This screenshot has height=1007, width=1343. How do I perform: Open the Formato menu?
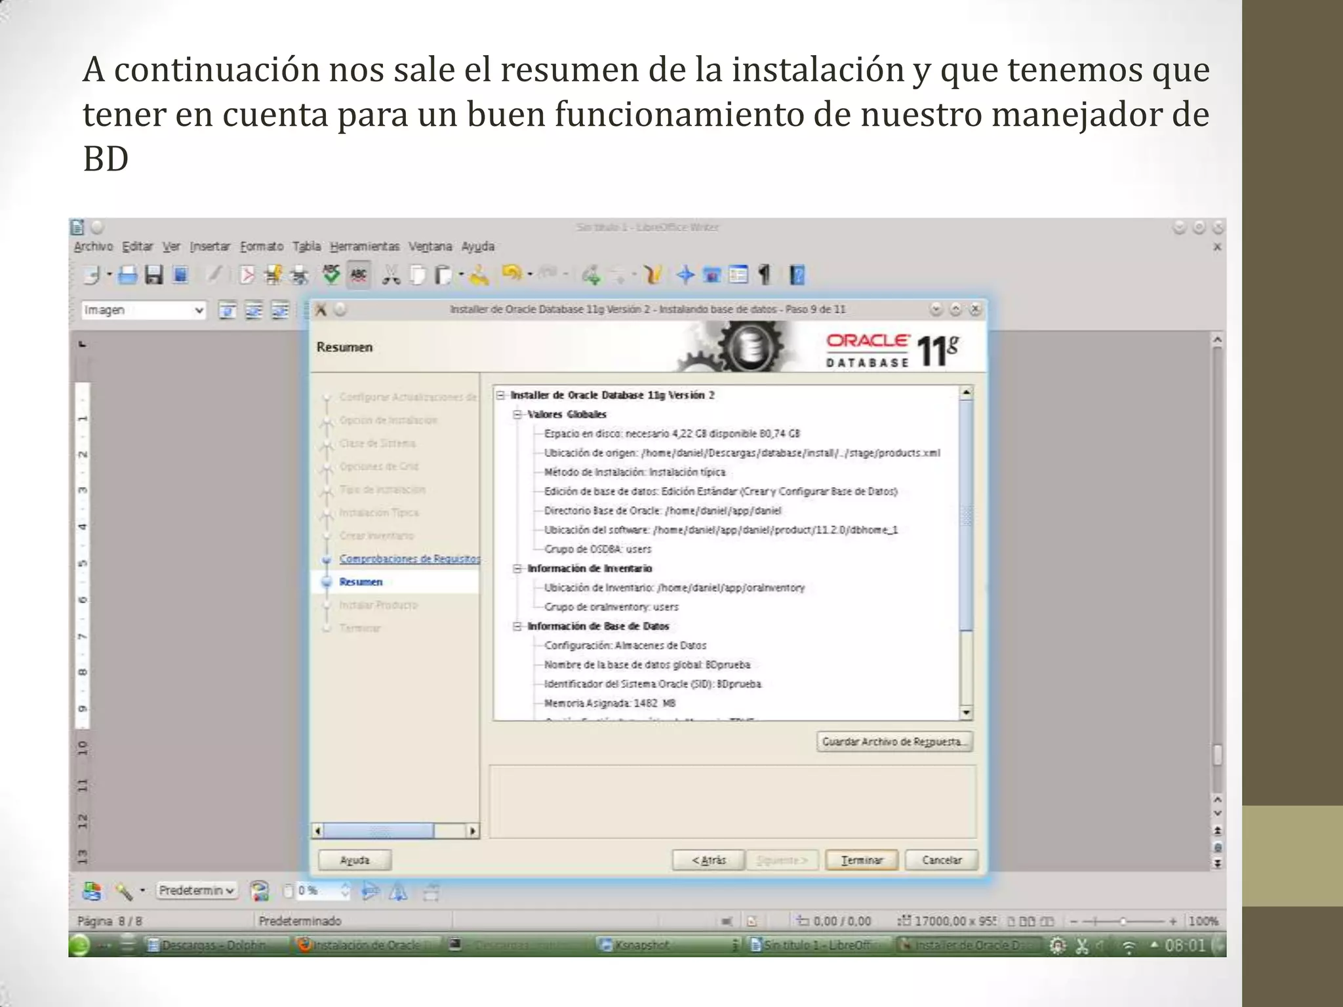pos(262,247)
